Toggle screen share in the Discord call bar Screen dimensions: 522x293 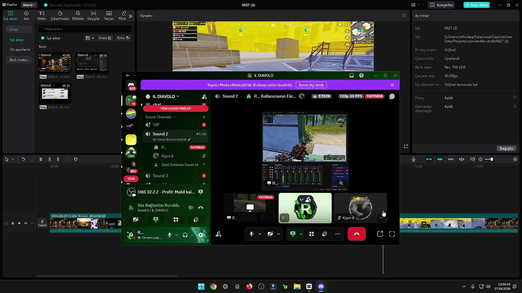coord(293,234)
